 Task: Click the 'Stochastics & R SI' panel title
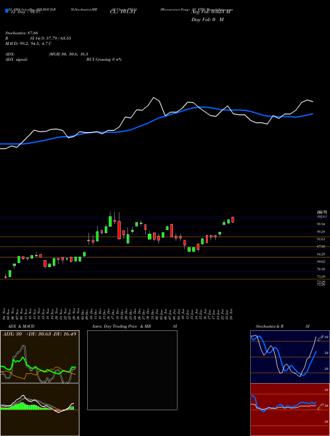pyautogui.click(x=282, y=326)
